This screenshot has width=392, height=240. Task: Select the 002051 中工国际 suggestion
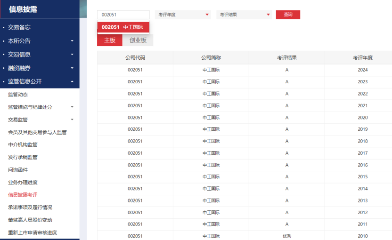click(x=123, y=27)
